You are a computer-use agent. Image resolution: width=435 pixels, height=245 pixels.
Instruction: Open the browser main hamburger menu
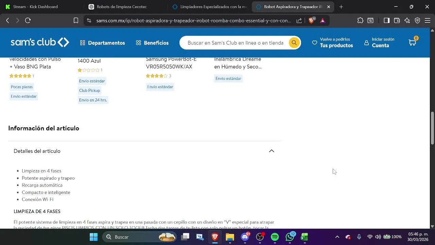tap(428, 20)
